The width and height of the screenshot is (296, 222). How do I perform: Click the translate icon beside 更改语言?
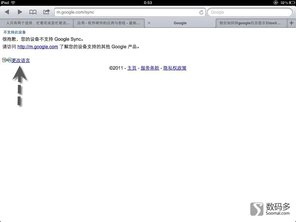point(7,60)
